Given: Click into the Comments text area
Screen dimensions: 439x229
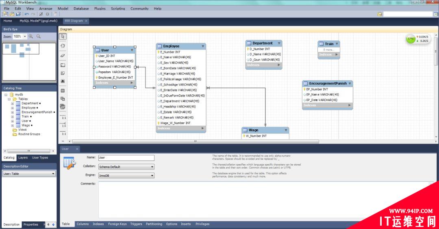Looking at the screenshot, I should [x=266, y=200].
